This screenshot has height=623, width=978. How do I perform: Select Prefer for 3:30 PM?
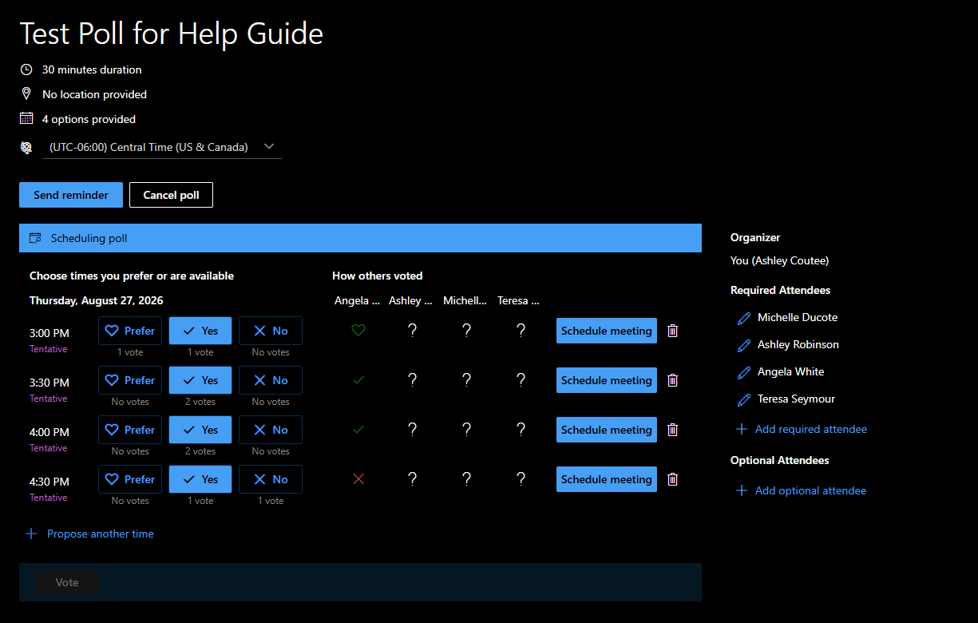(130, 380)
